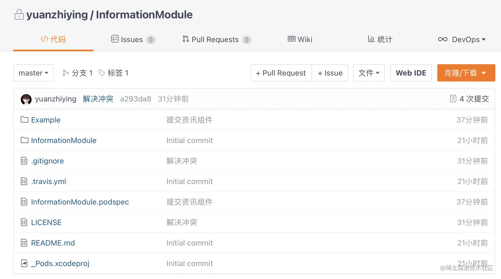
Task: Open the _Pods.xcodeproj entry
Action: (x=60, y=264)
